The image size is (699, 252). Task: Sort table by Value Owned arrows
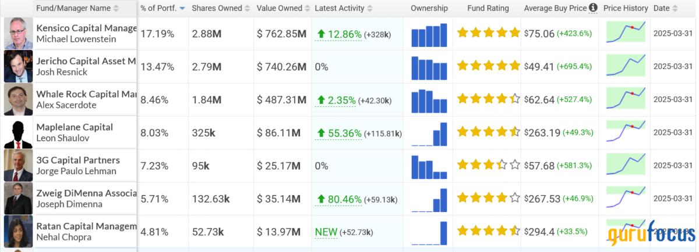[307, 8]
